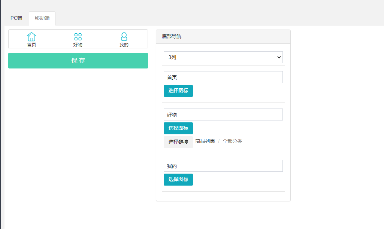Click the 我的 label in nav preview
The height and width of the screenshot is (229, 384).
124,45
